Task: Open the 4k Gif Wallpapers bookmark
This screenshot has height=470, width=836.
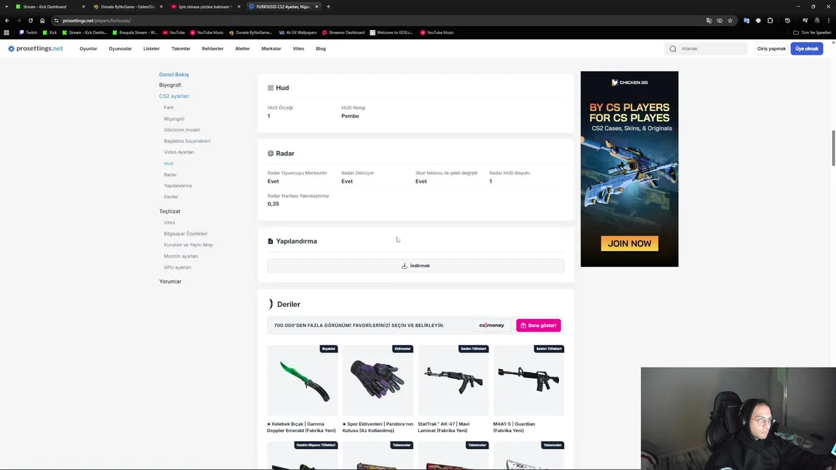Action: pyautogui.click(x=298, y=33)
